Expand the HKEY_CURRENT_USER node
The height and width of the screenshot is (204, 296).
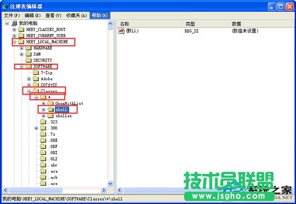14,35
